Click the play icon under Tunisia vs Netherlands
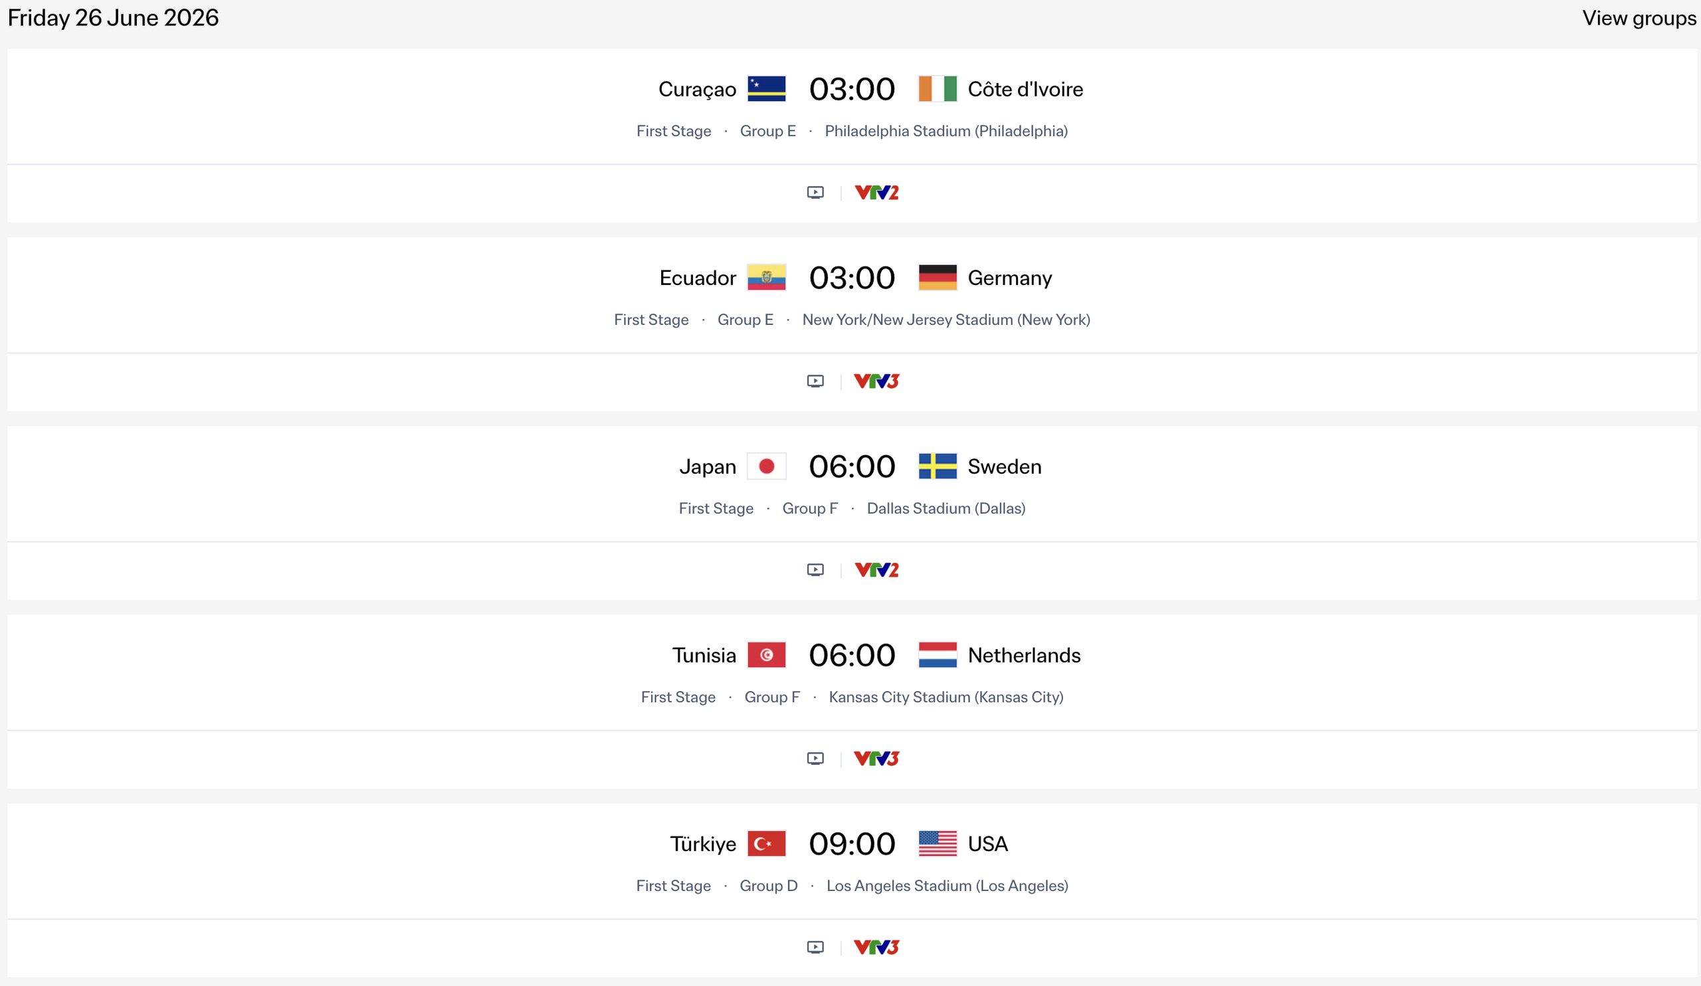Image resolution: width=1701 pixels, height=986 pixels. [815, 758]
